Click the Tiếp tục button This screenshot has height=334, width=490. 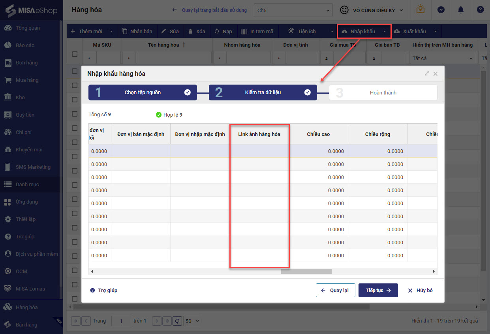[x=378, y=290]
